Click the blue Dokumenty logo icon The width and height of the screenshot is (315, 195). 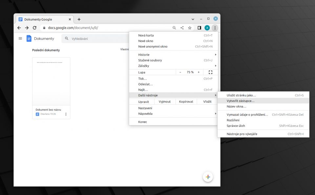(29, 38)
